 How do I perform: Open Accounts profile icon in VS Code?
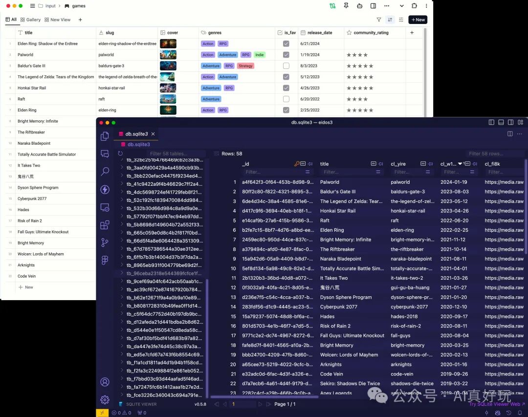pos(105,382)
